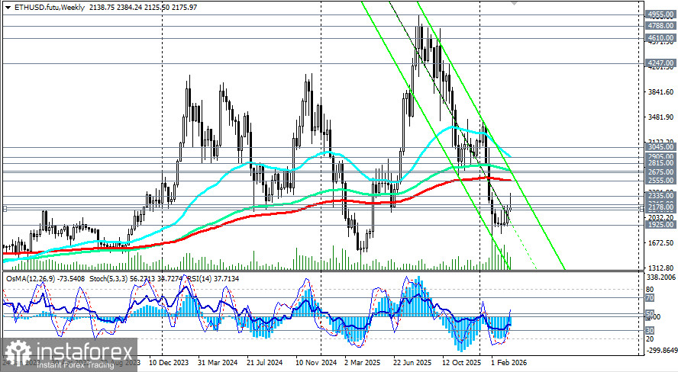Click the OsMA(12,26,9) -73.5408 indicator label
Viewport: 678px width, 372px height.
pyautogui.click(x=47, y=279)
